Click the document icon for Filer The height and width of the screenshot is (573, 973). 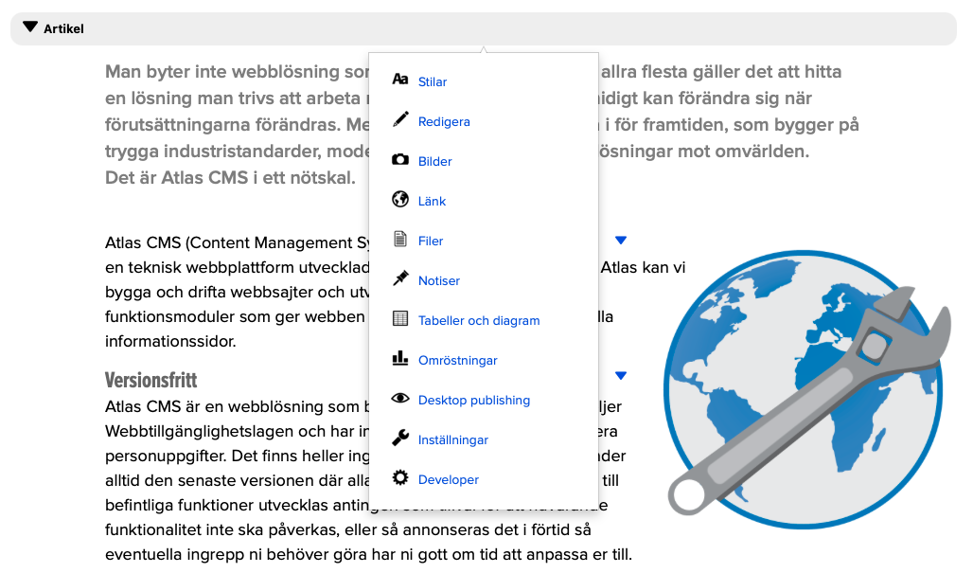click(399, 240)
